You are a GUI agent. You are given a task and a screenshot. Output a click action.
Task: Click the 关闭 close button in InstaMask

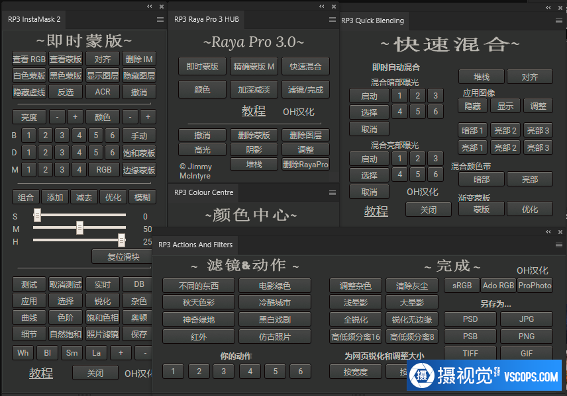click(95, 373)
